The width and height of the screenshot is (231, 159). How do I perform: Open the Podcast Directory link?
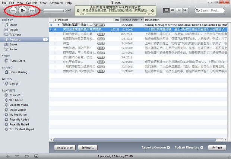click(189, 147)
